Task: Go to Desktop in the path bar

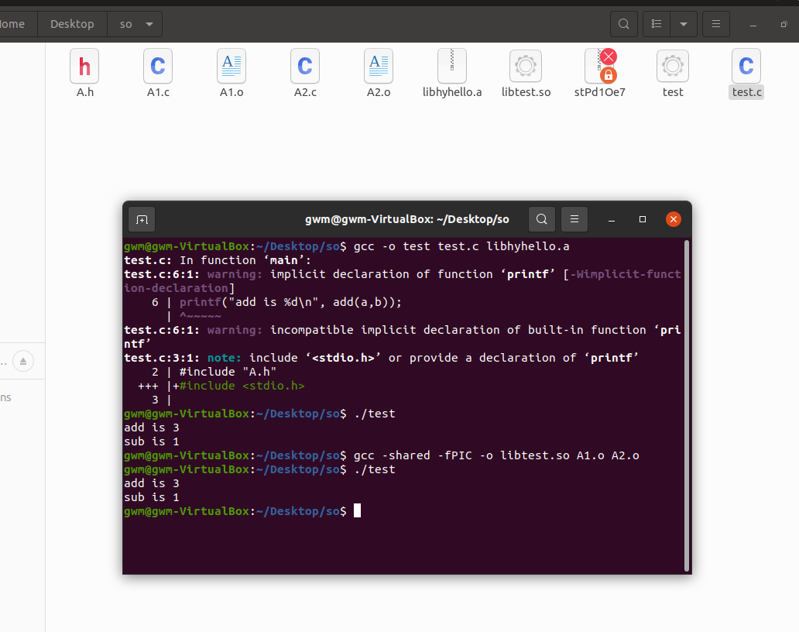Action: pyautogui.click(x=72, y=24)
